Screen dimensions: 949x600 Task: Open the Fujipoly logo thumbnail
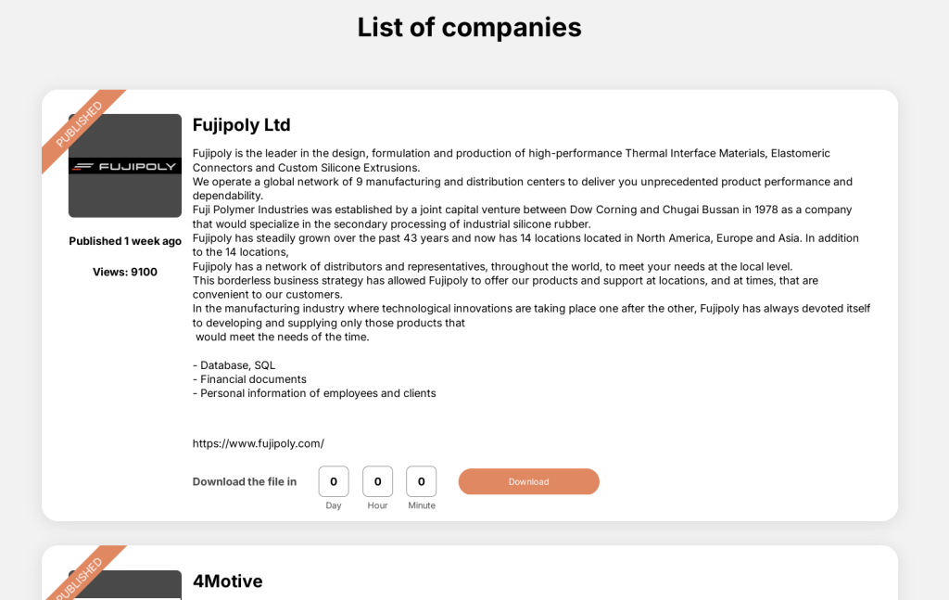click(125, 165)
